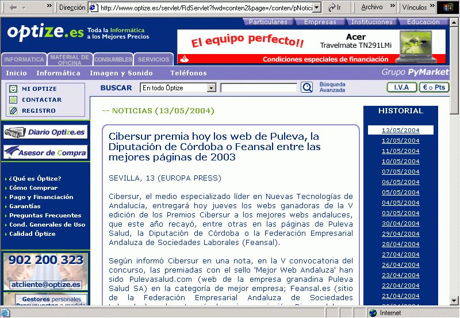Select the Particulares tab
This screenshot has width=460, height=318.
[x=268, y=22]
